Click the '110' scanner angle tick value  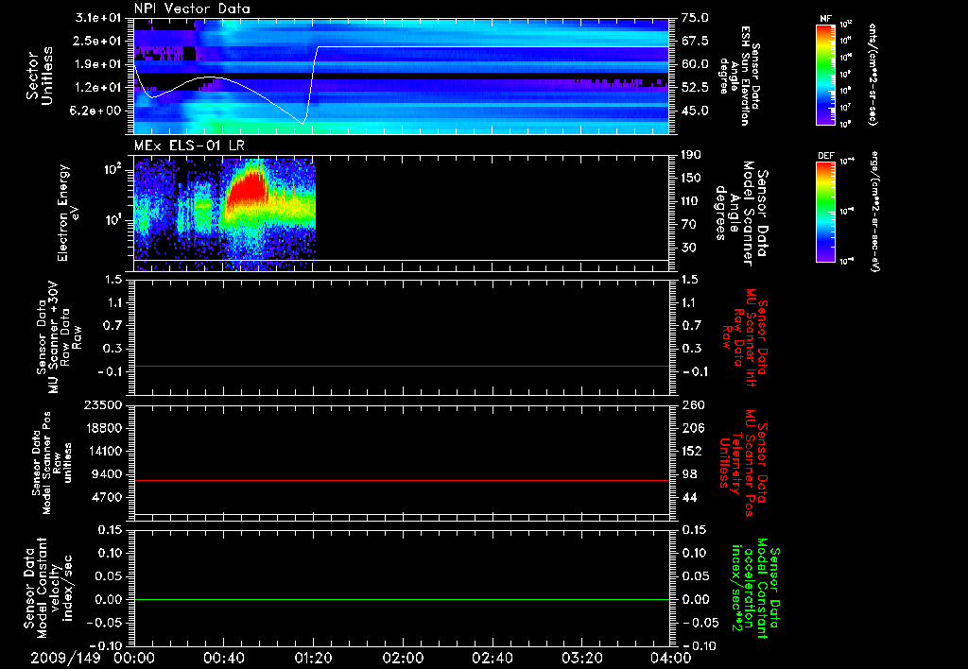point(691,201)
